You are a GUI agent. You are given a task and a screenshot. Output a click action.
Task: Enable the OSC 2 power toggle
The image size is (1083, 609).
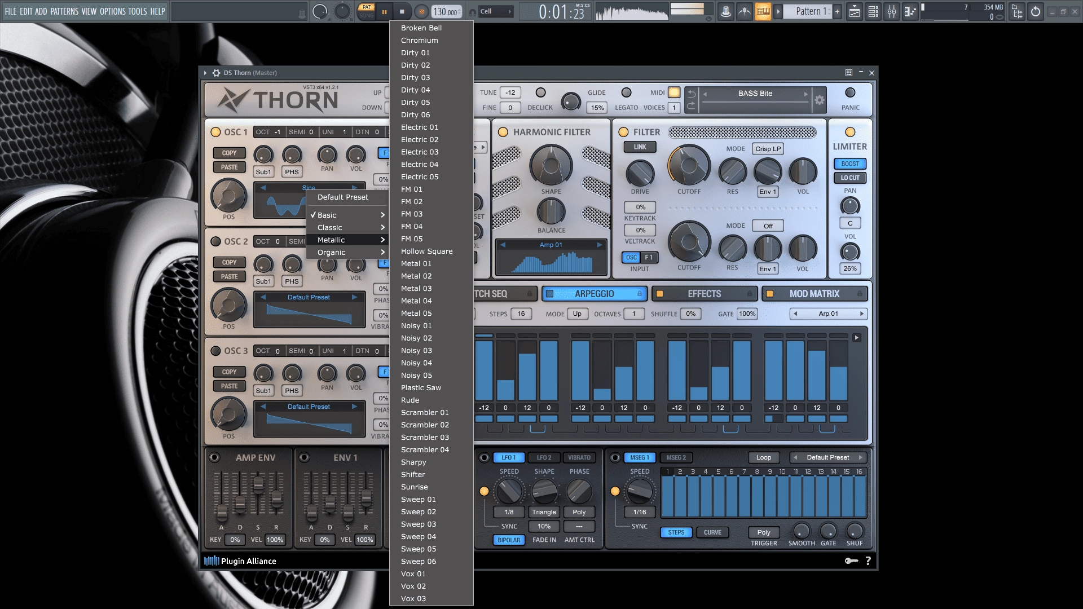click(x=215, y=241)
